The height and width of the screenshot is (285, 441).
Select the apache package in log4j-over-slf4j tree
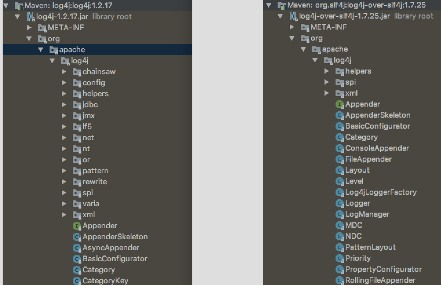(x=335, y=49)
